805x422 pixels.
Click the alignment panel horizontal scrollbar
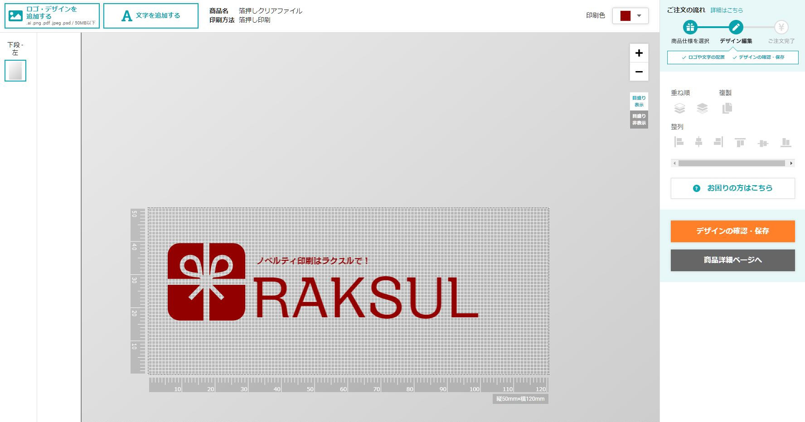(732, 163)
